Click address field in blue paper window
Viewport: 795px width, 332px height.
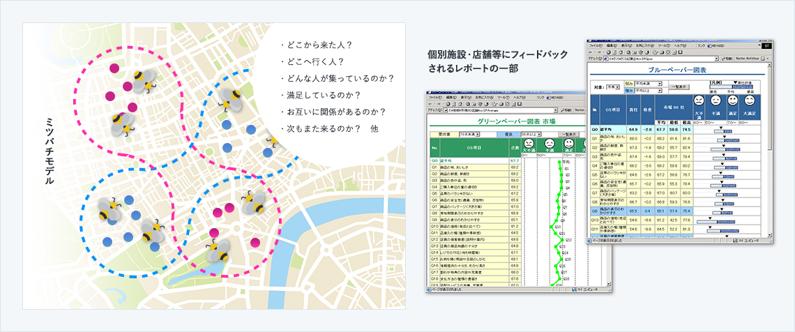click(x=660, y=59)
